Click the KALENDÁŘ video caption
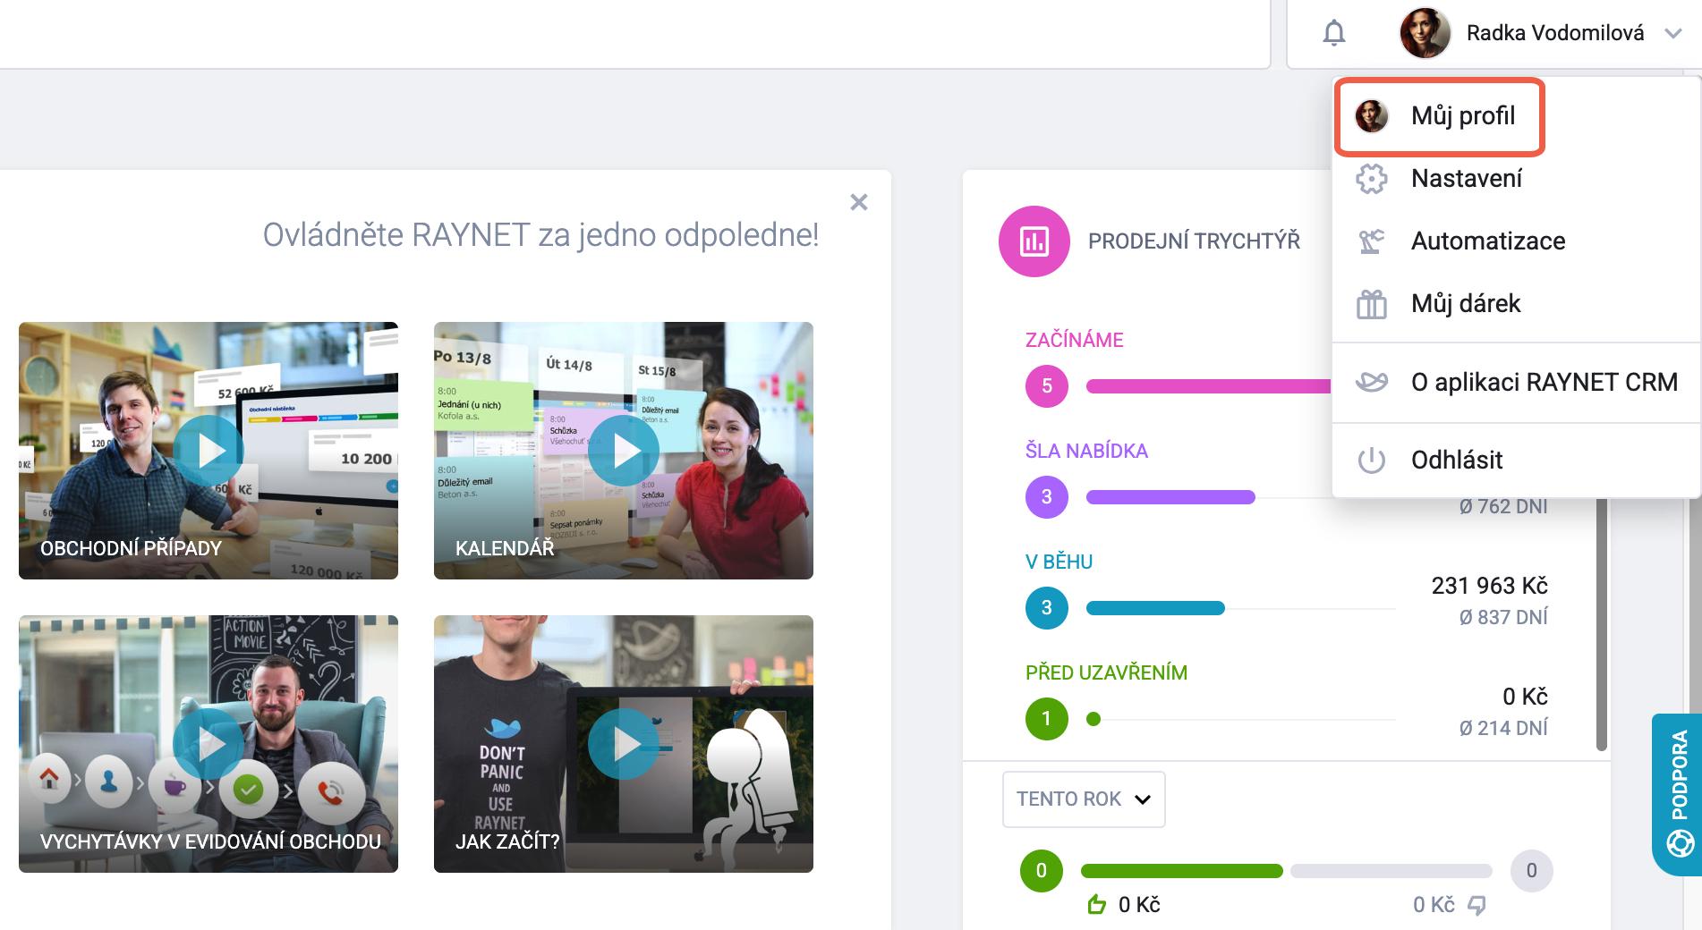The height and width of the screenshot is (930, 1702). point(505,548)
